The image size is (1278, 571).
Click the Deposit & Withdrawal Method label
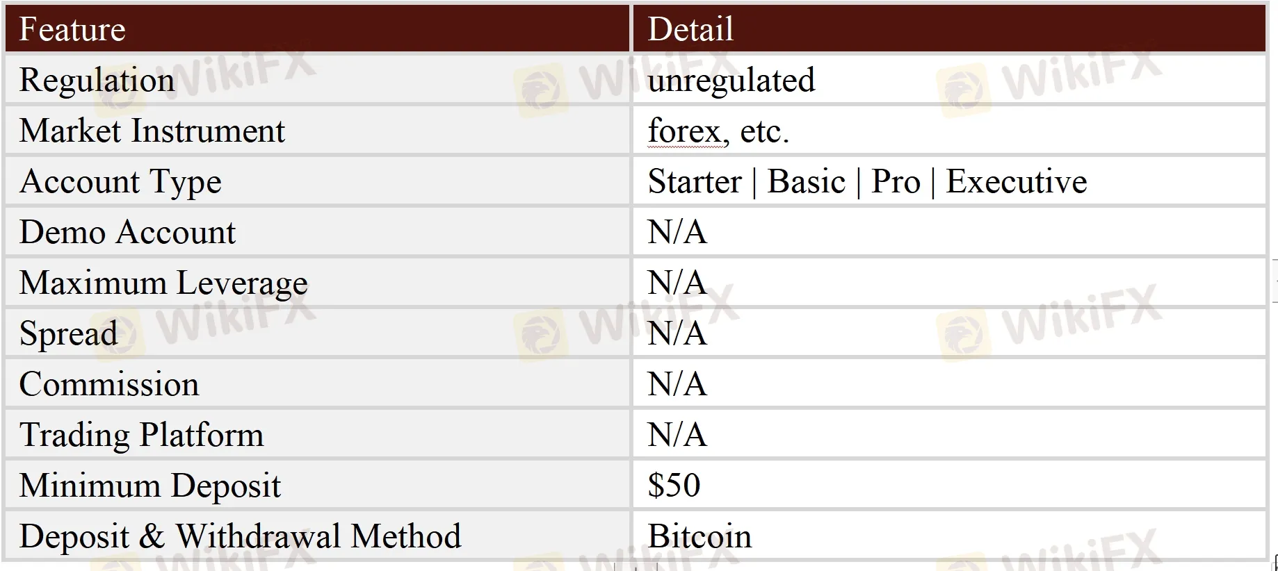[x=240, y=536]
